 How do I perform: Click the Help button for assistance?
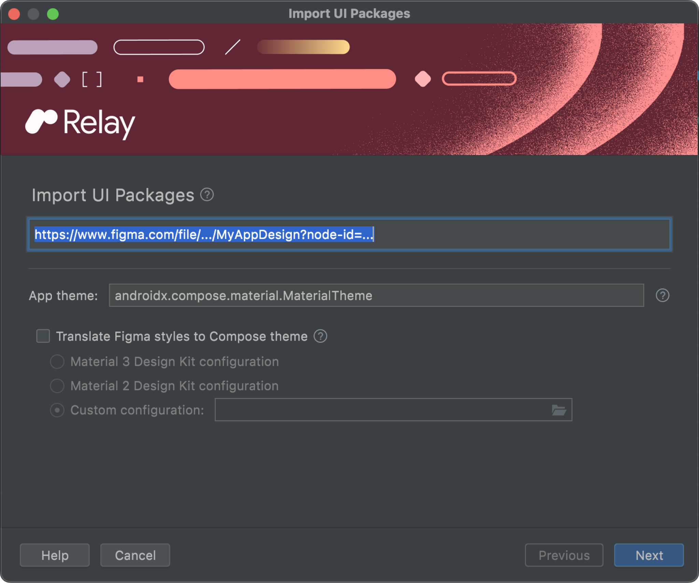point(55,555)
